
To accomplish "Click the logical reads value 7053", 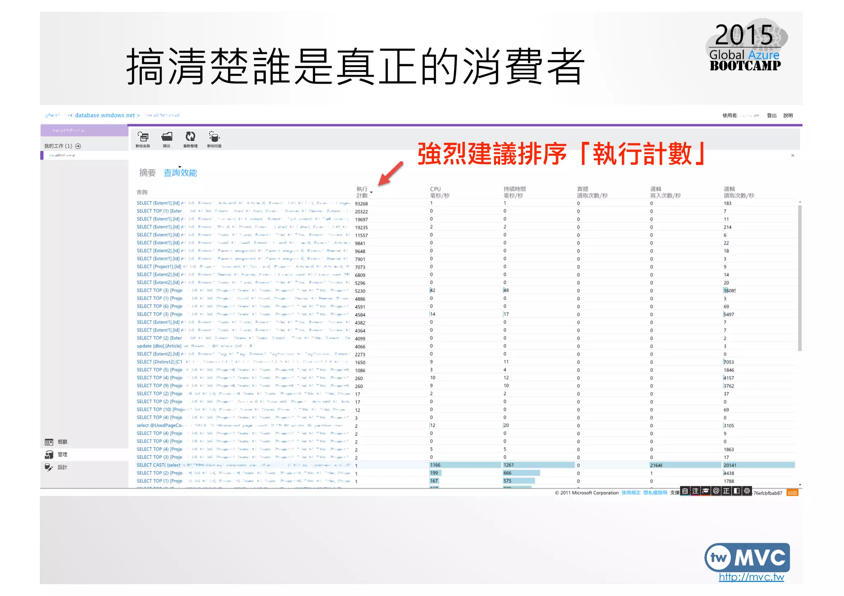I will click(729, 362).
